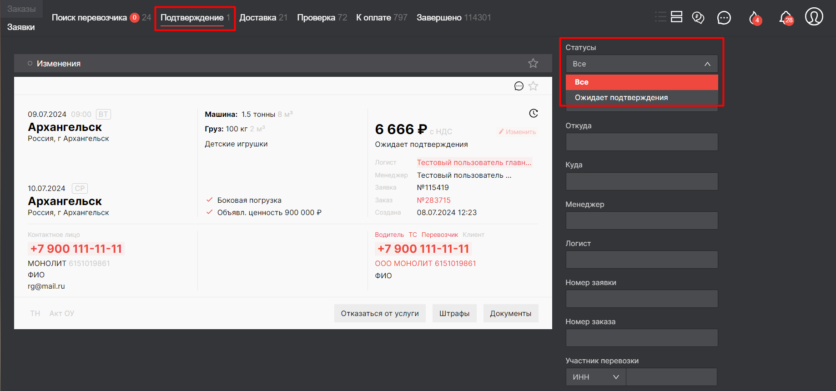Click the Боковая погрузка option text

pos(249,200)
